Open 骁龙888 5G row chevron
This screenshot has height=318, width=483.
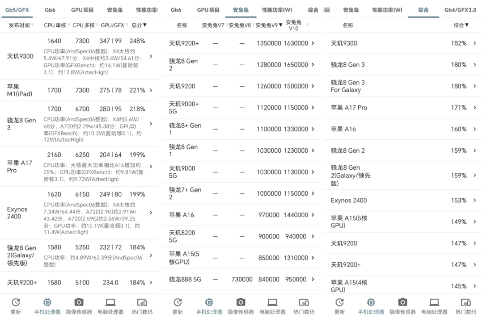click(313, 279)
